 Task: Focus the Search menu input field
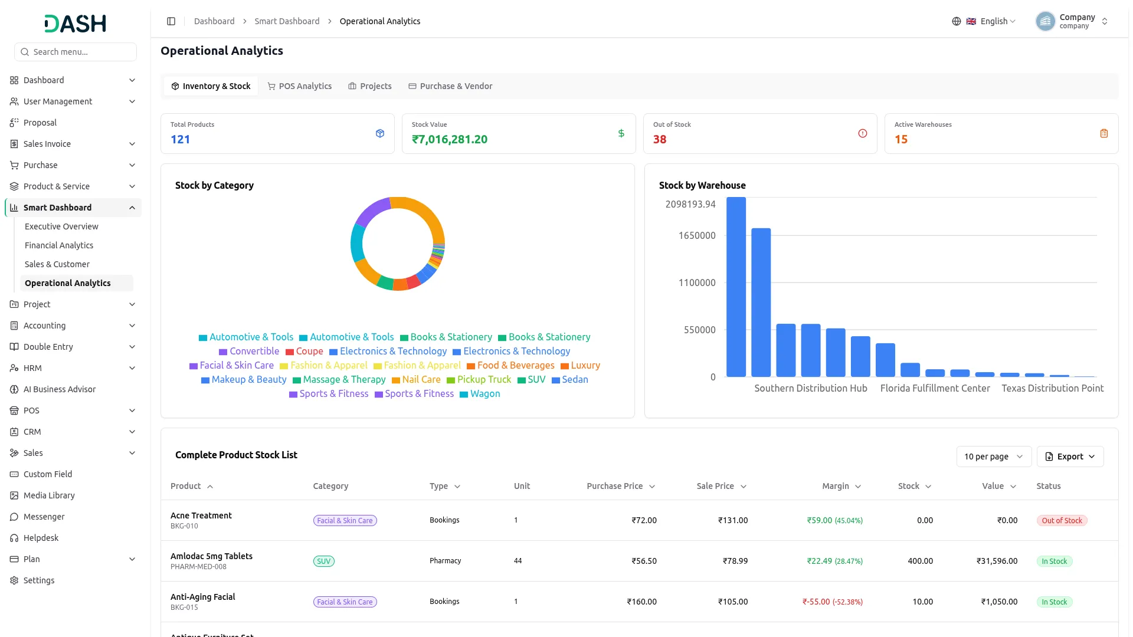[76, 52]
